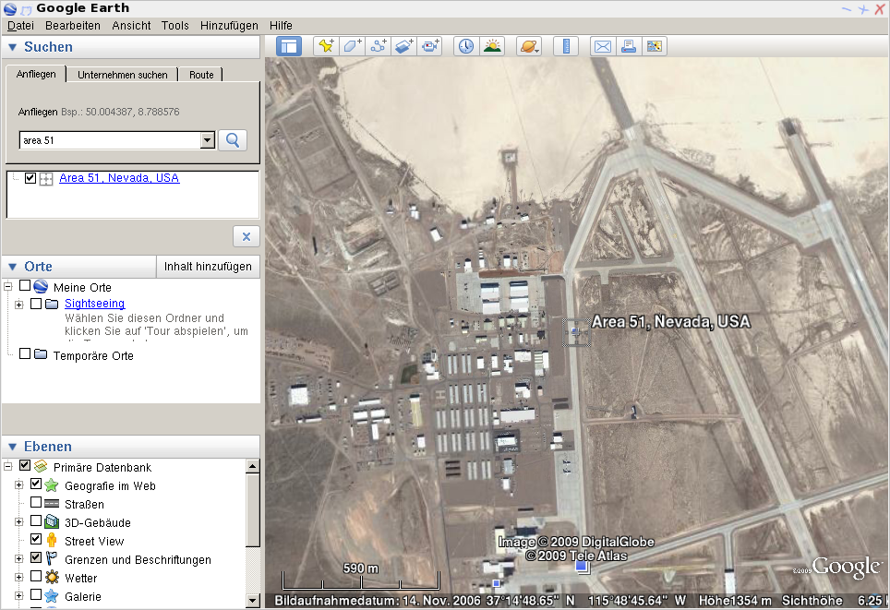Open the search history dropdown arrow
890x610 pixels.
pyautogui.click(x=207, y=140)
